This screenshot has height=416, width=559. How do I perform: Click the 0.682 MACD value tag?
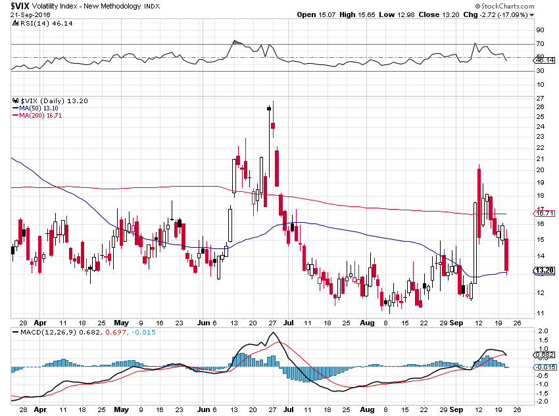545,355
